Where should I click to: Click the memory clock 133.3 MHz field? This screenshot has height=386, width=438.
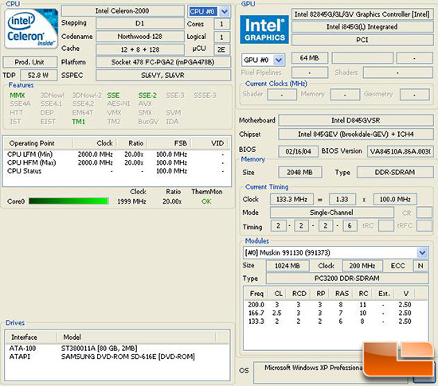click(x=291, y=199)
